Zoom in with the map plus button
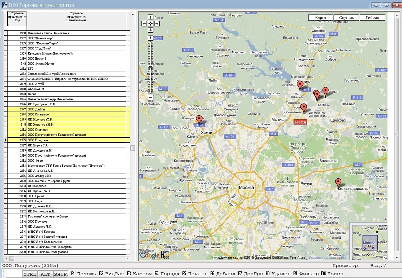The height and width of the screenshot is (278, 402). point(150,38)
